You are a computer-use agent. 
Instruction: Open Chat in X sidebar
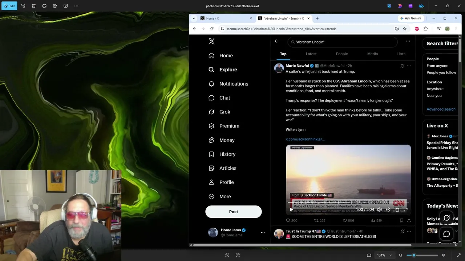[219, 98]
